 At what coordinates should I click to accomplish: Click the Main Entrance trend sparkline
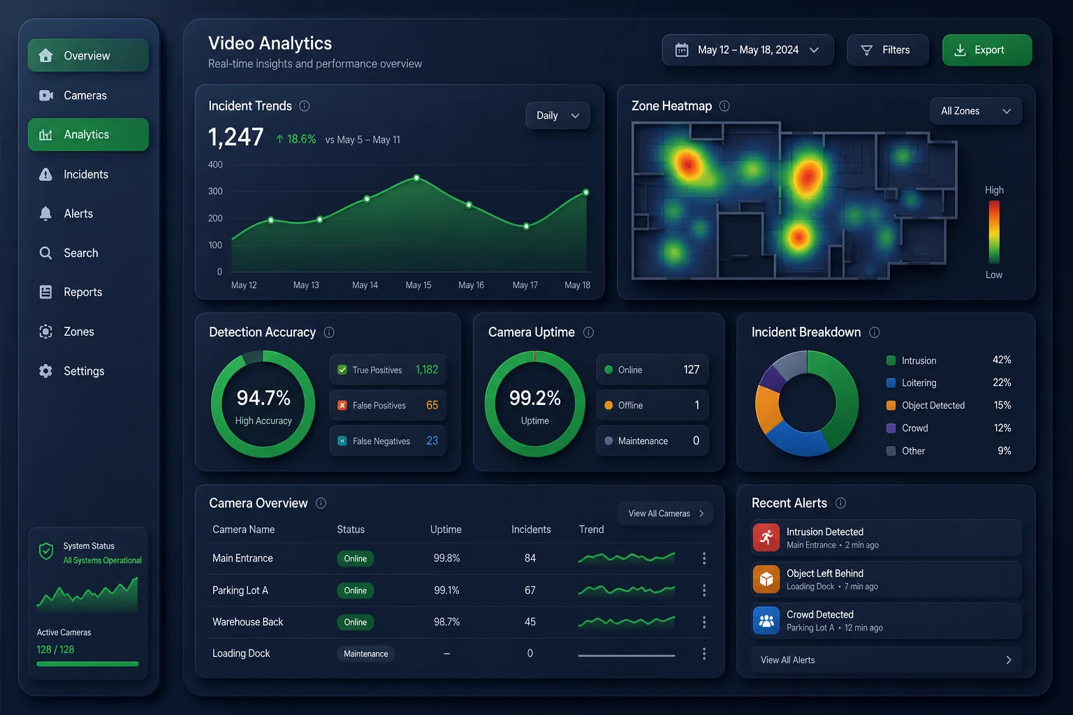(x=627, y=558)
